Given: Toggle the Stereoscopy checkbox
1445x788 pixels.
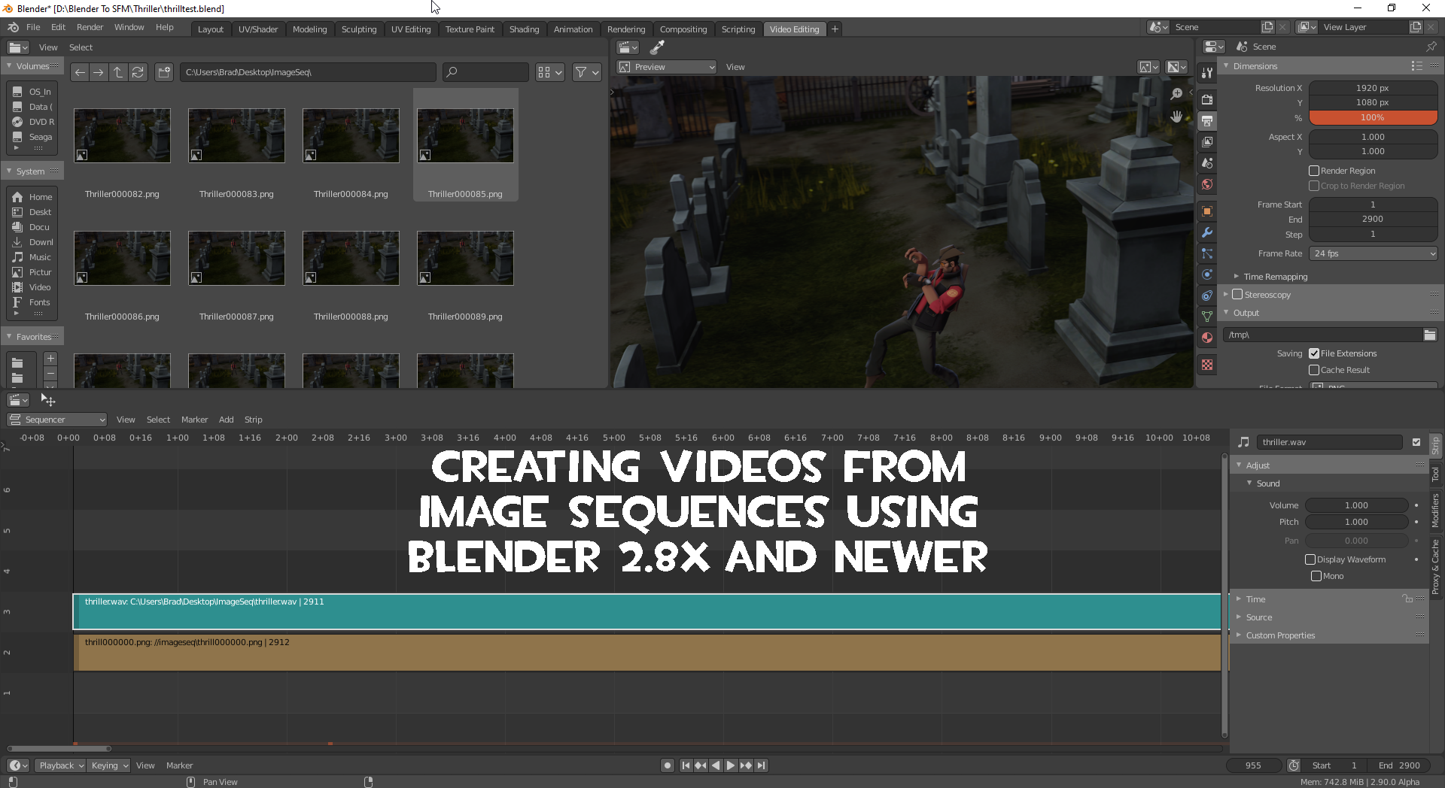Looking at the screenshot, I should (x=1237, y=295).
